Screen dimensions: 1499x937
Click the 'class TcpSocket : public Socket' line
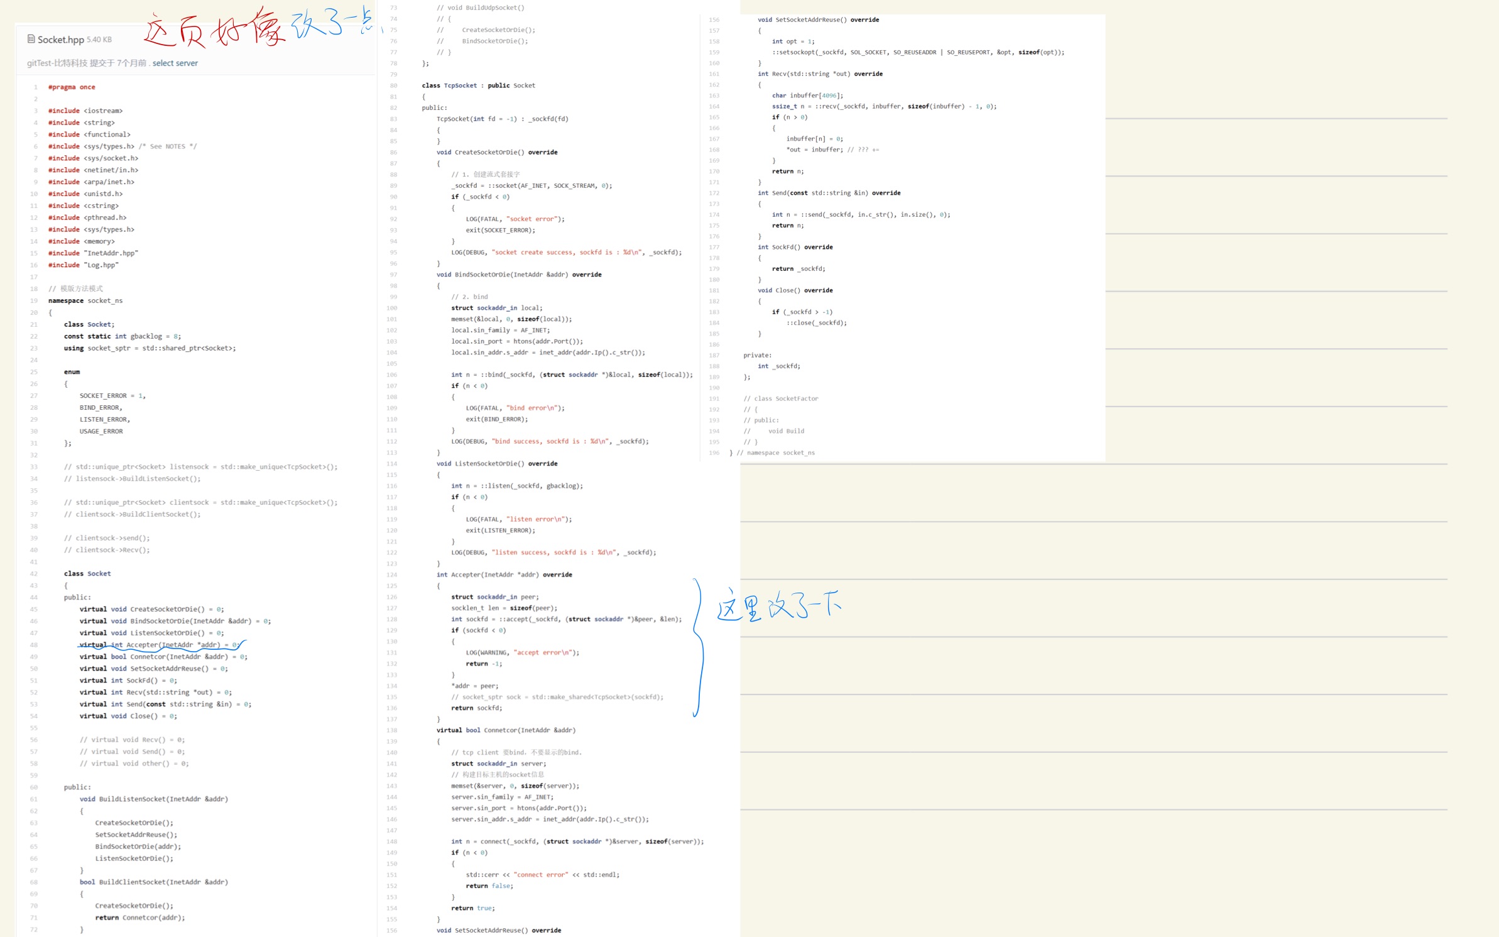click(478, 85)
